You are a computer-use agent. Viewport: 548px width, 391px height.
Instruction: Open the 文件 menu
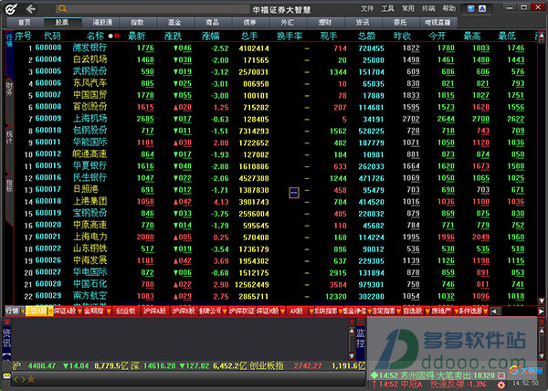click(x=367, y=9)
